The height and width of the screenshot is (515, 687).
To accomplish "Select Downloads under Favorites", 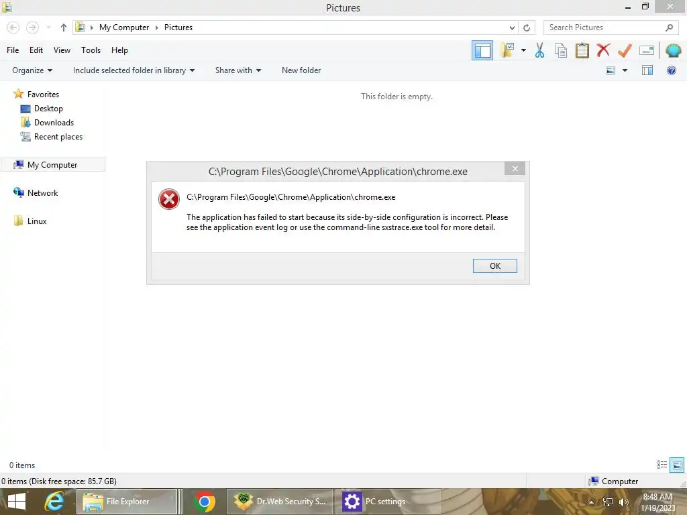I will [54, 122].
